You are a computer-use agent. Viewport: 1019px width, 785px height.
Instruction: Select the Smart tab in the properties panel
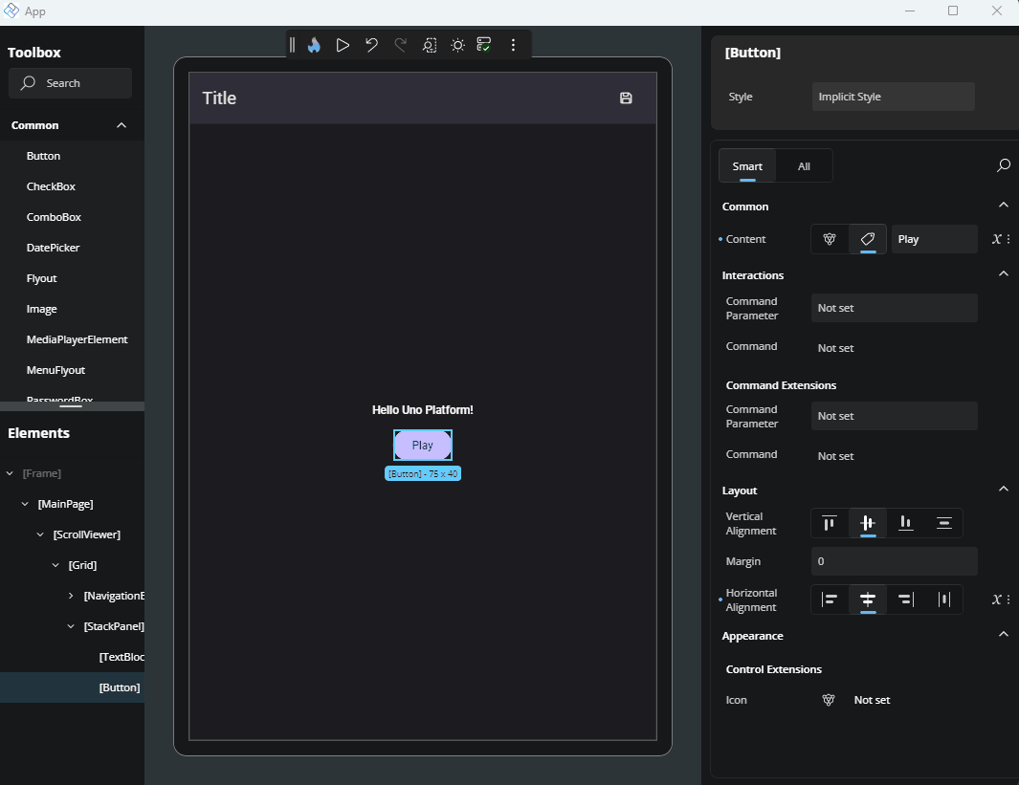click(746, 165)
